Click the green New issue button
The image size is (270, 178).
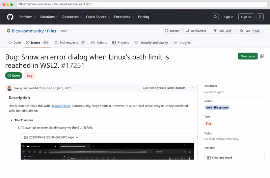[x=248, y=56]
